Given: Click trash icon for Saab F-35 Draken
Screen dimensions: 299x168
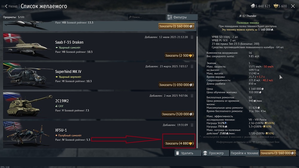Looking at the screenshot, I should point(192,37).
